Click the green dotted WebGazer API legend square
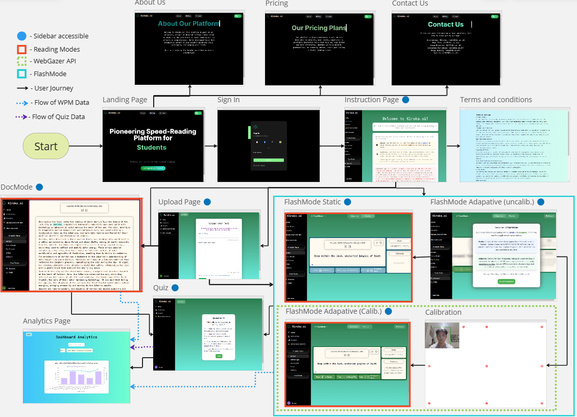The image size is (577, 417). (x=22, y=61)
